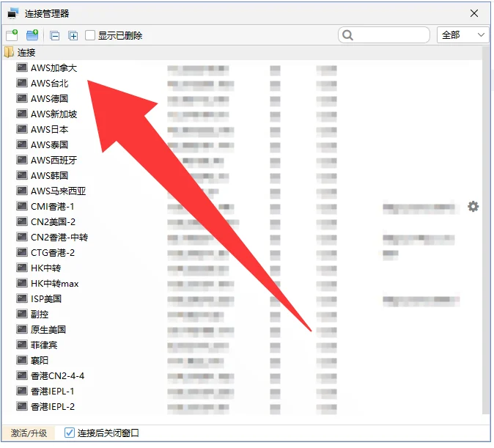Select the 副控 connection name

(40, 315)
